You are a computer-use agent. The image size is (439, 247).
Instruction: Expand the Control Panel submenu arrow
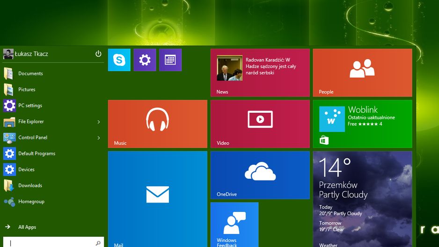click(x=99, y=138)
